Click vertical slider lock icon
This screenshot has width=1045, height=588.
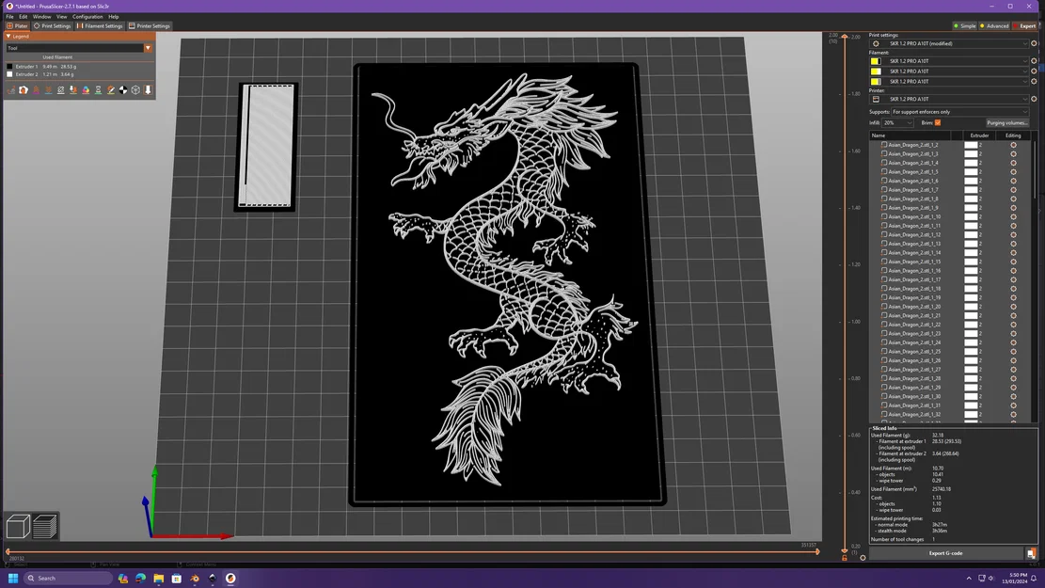click(845, 557)
